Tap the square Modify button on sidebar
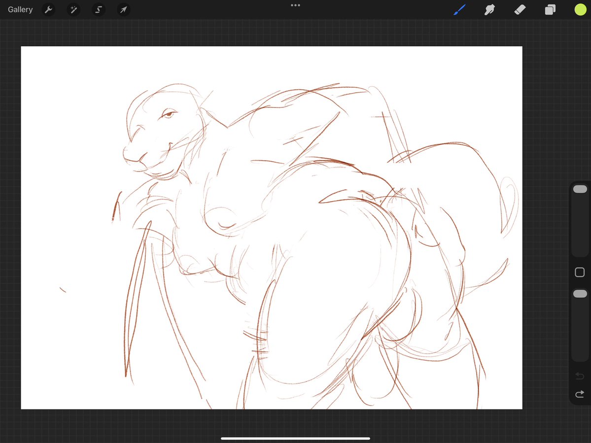This screenshot has height=443, width=591. 580,273
